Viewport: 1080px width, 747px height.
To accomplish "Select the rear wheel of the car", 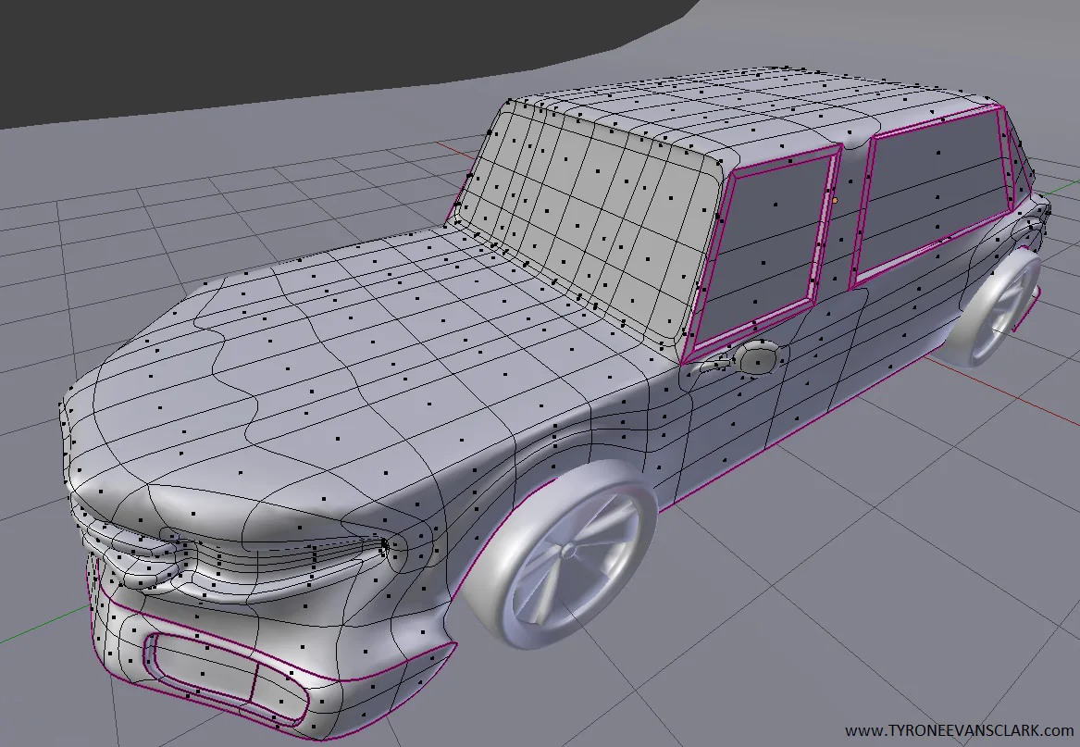I will [992, 310].
